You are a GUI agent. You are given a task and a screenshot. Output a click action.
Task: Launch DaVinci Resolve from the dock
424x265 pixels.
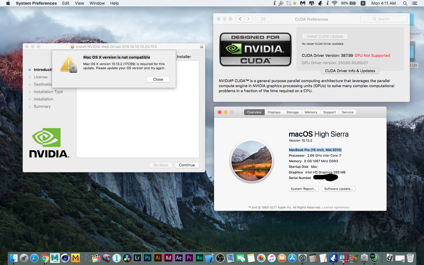(127, 258)
